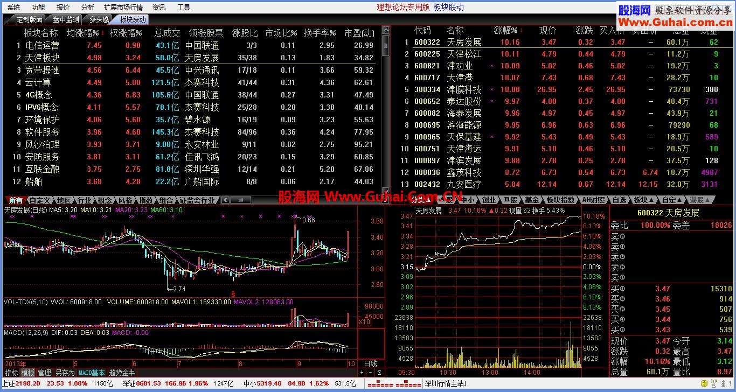Select the 风格 sector filter tab

click(126, 200)
